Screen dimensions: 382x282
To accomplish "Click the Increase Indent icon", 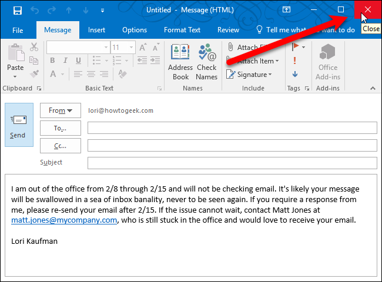I will (x=155, y=60).
